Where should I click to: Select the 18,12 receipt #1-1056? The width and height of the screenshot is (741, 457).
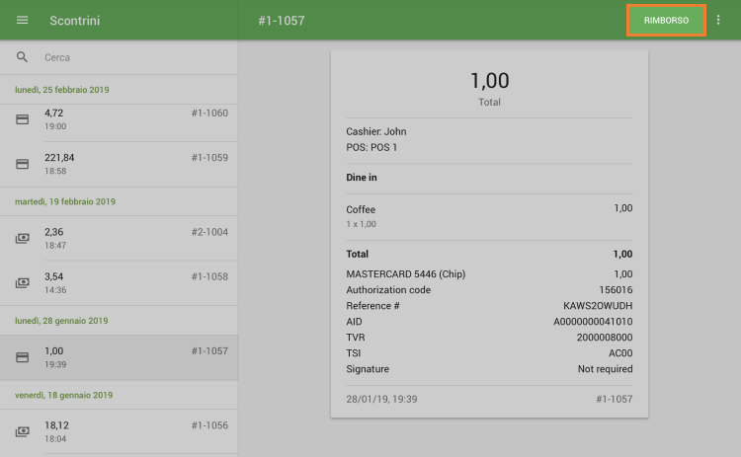(x=128, y=431)
